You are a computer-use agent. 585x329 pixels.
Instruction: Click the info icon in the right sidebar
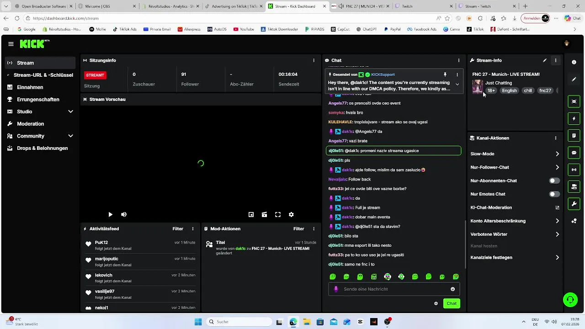click(x=574, y=62)
